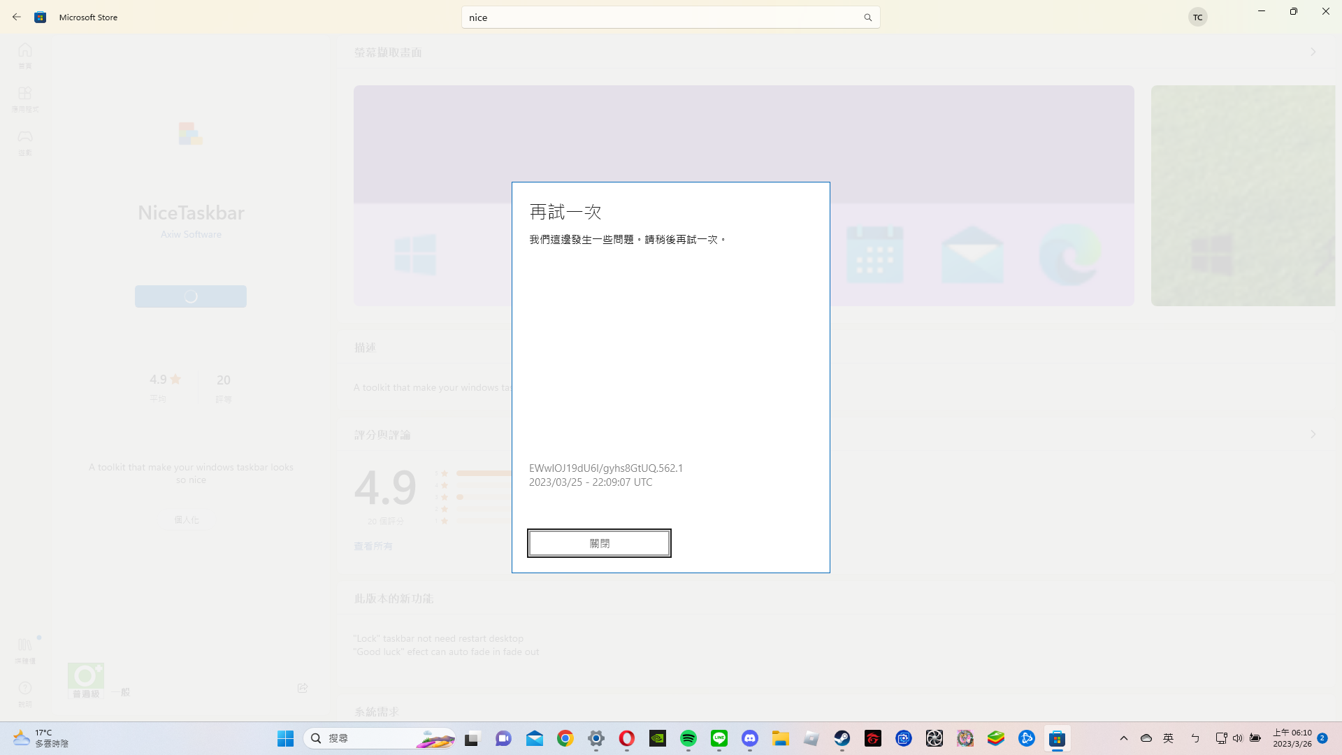Image resolution: width=1342 pixels, height=755 pixels.
Task: Open the Home section in sidebar
Action: click(x=25, y=55)
